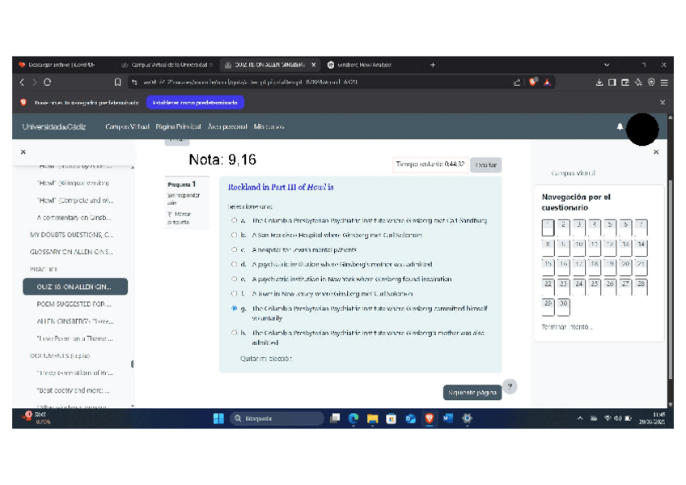Open the Mis cursos dropdown menu
Image resolution: width=686 pixels, height=485 pixels.
tap(269, 127)
